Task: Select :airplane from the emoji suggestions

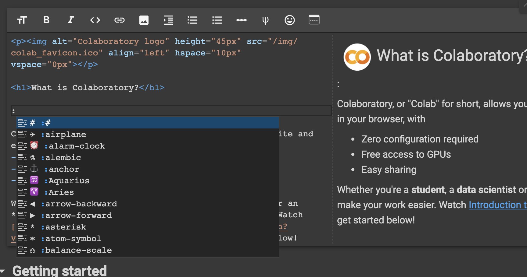Action: [x=66, y=134]
